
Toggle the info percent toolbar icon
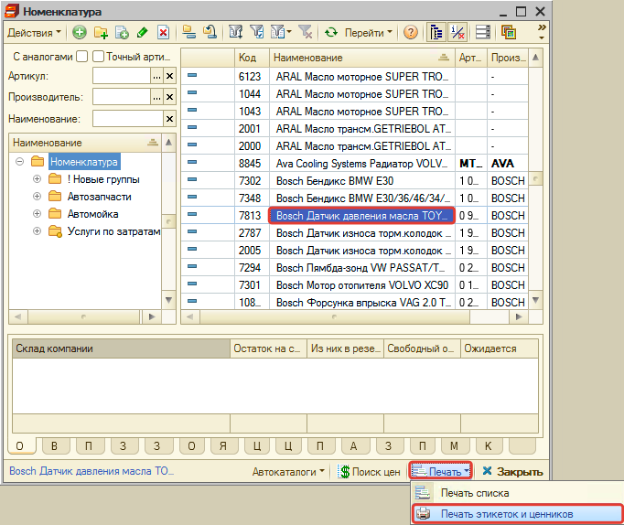[457, 32]
